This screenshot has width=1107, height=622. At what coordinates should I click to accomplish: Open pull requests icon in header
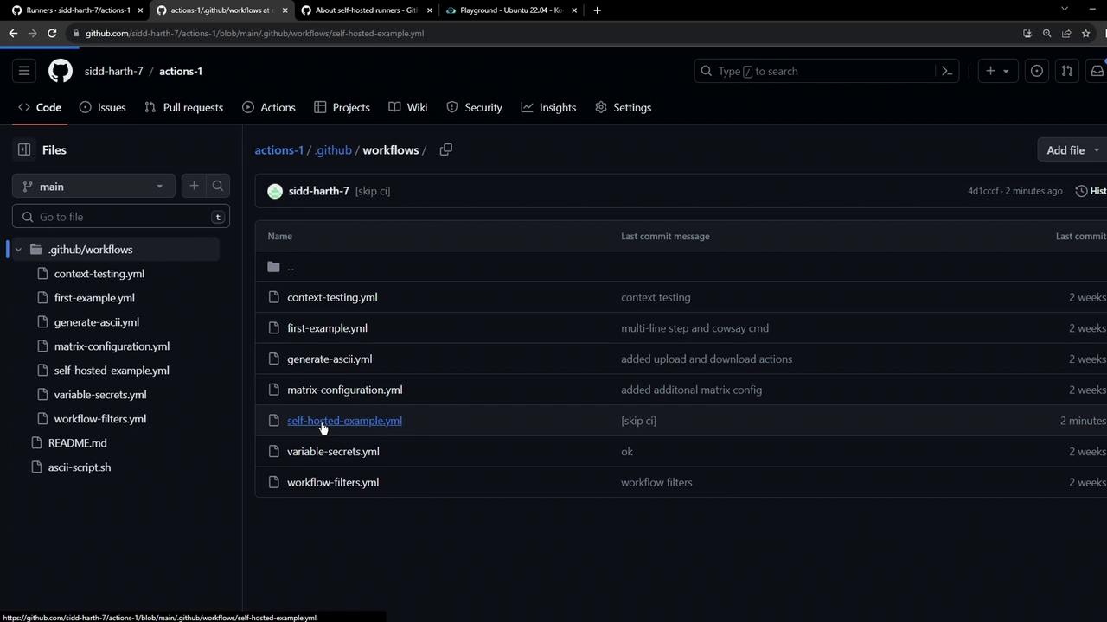(1066, 71)
